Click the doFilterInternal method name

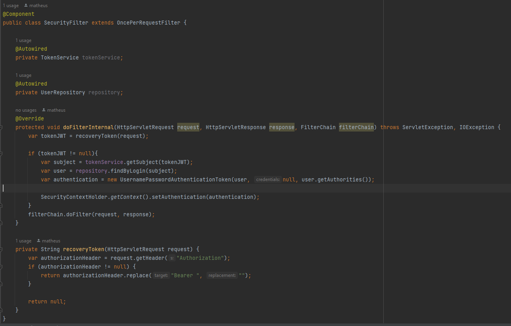88,128
